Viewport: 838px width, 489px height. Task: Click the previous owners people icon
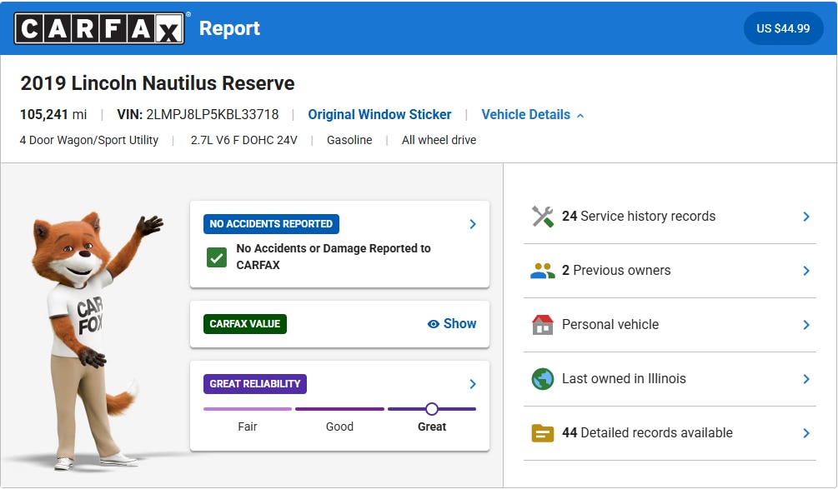(x=543, y=271)
